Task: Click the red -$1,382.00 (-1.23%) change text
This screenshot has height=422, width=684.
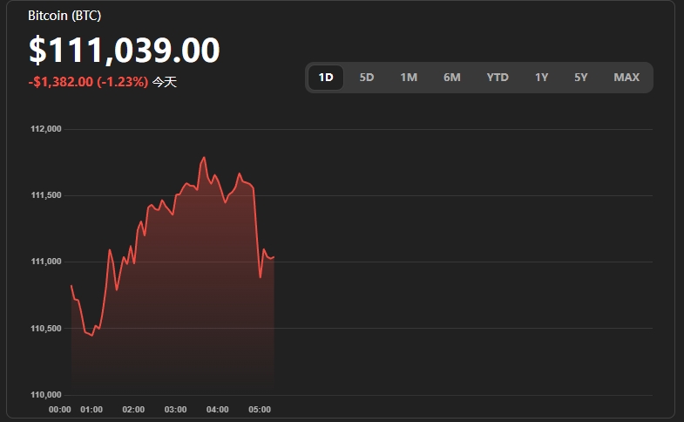Action: click(88, 82)
